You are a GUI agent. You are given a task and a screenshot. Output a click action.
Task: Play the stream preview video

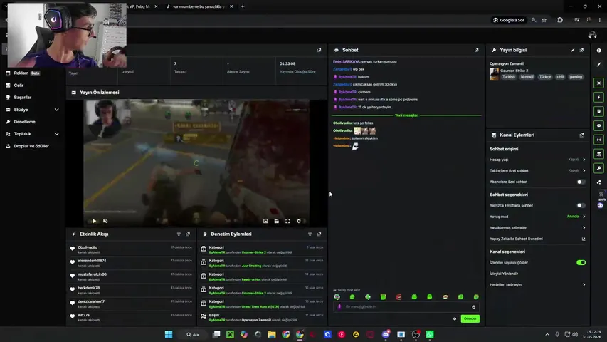pos(94,221)
